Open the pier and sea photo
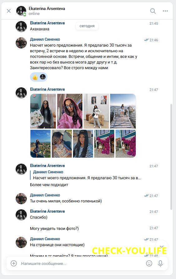Image resolution: width=176 pixels, height=279 pixels. tap(123, 111)
